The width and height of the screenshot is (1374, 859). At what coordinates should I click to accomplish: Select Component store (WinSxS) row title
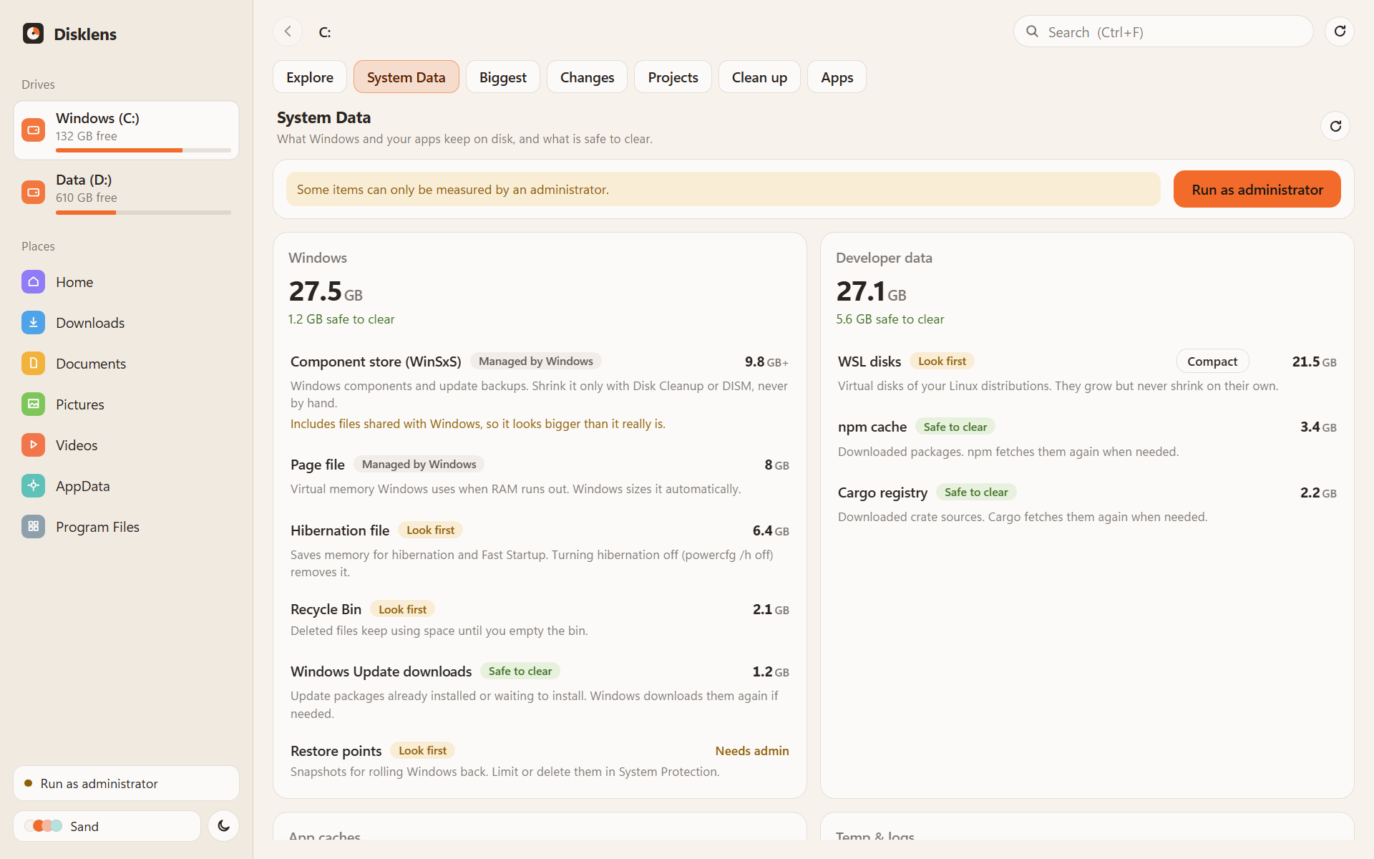pyautogui.click(x=376, y=361)
